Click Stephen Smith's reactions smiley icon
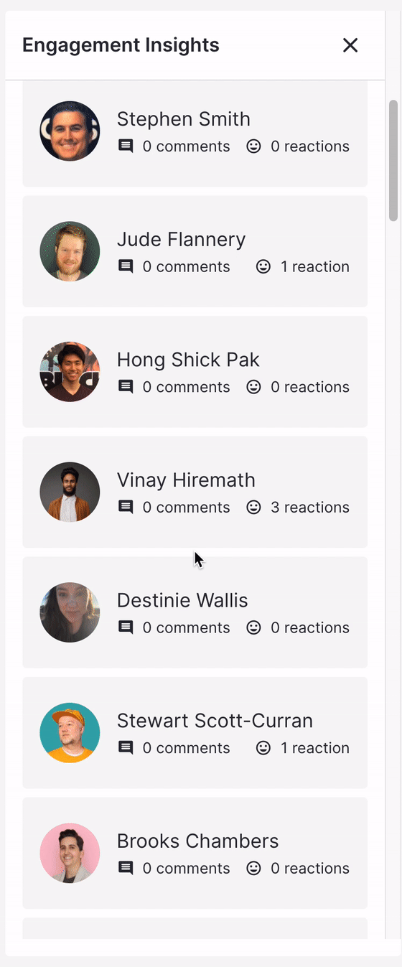402x967 pixels. [x=253, y=146]
